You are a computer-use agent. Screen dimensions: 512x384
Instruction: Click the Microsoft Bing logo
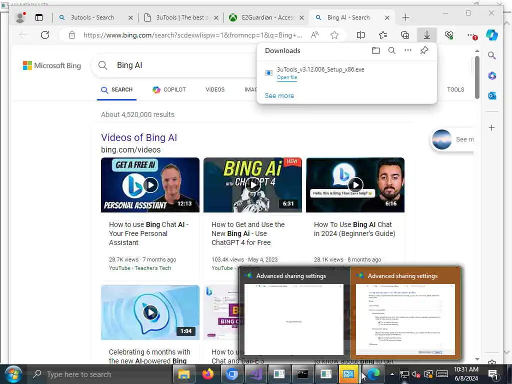pos(52,65)
